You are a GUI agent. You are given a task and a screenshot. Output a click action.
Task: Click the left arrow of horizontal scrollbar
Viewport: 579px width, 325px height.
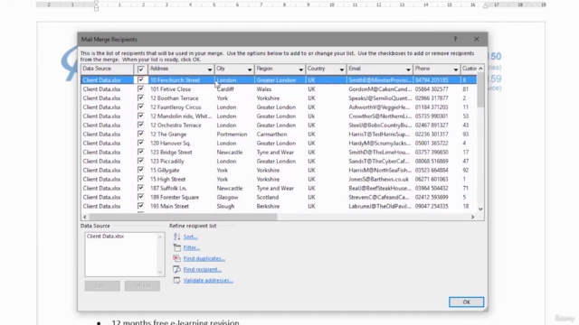click(x=85, y=217)
